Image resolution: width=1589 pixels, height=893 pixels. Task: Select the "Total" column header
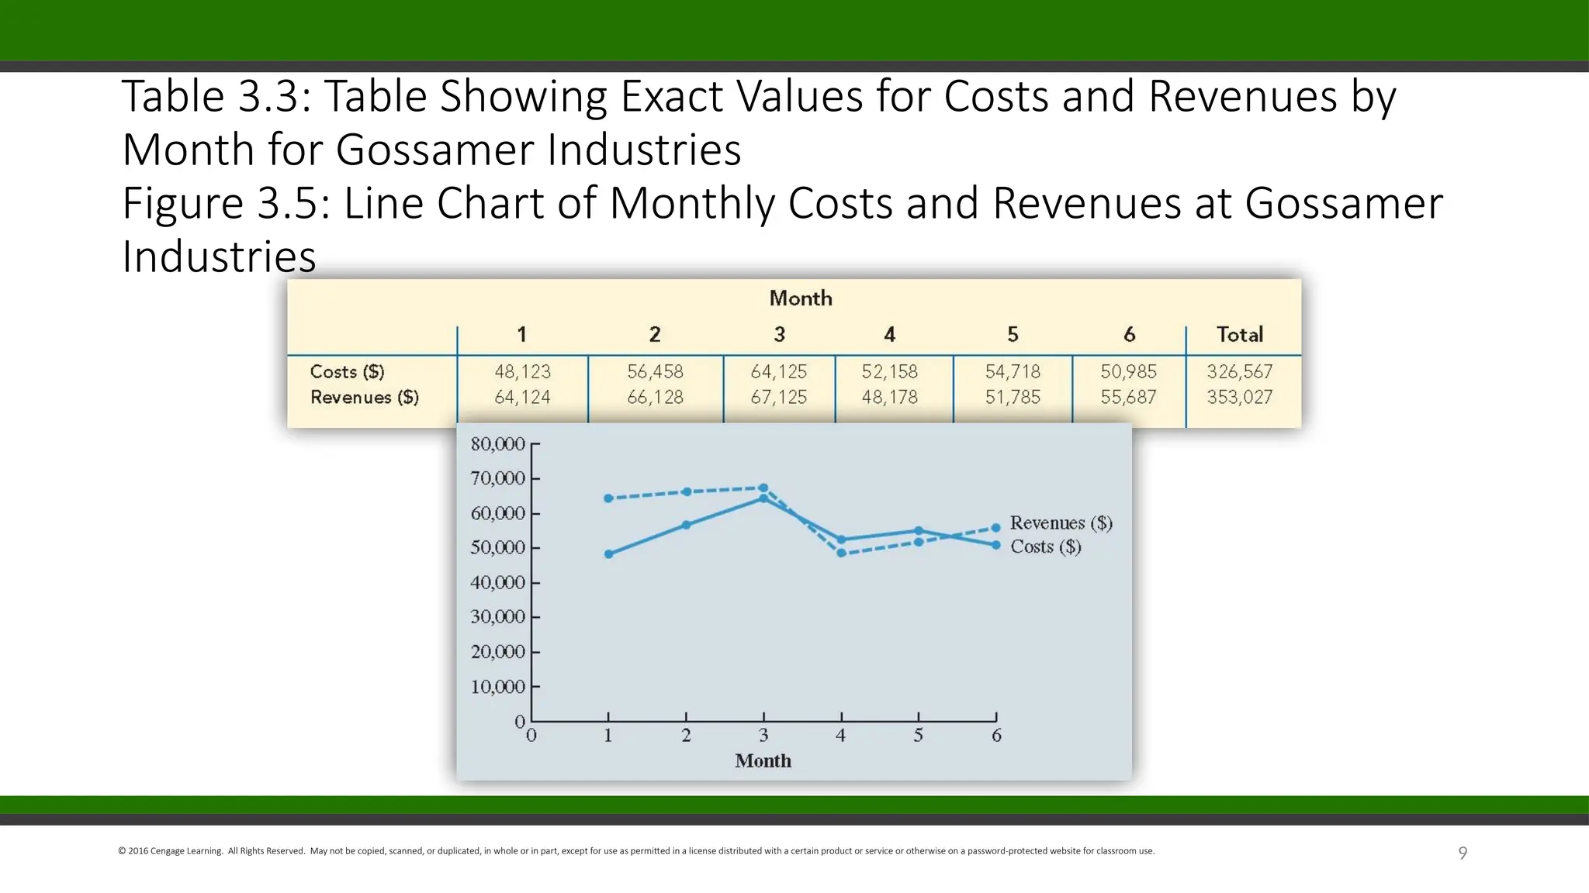pos(1240,334)
